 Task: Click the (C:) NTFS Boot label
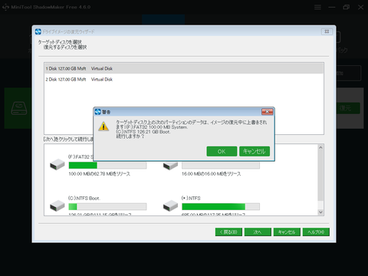(x=84, y=199)
